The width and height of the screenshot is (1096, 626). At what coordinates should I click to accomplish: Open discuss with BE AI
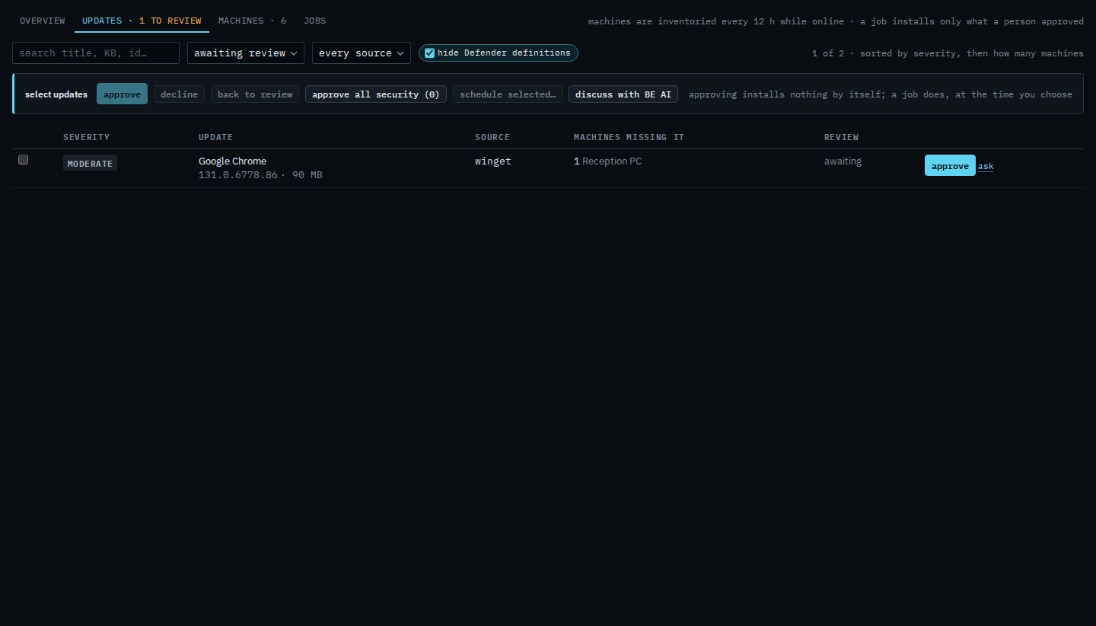[x=623, y=94]
